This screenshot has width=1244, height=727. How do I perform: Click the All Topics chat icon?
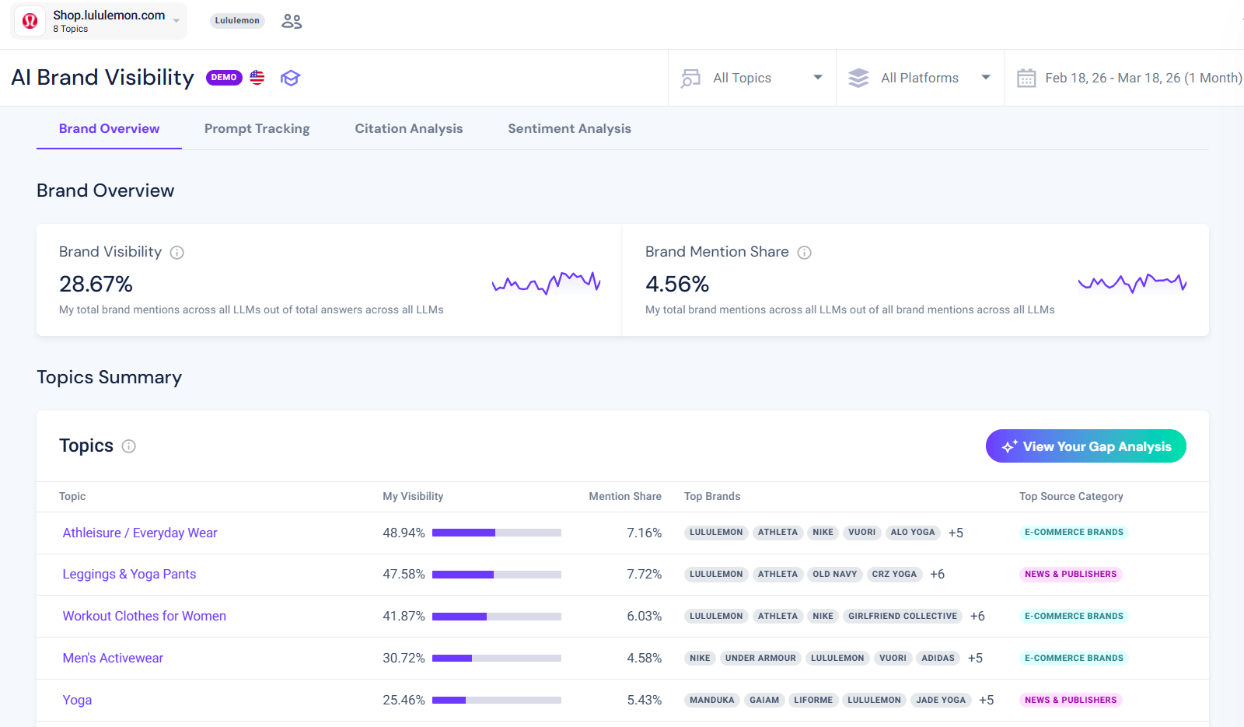[x=690, y=78]
